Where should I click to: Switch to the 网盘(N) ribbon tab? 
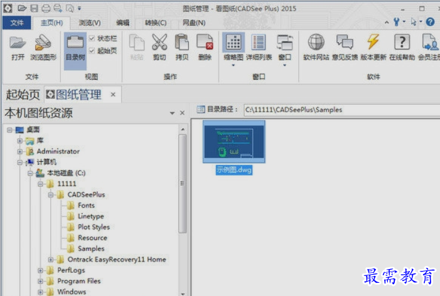(x=194, y=23)
